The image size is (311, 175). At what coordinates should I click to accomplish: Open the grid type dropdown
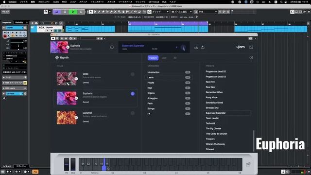(160, 12)
